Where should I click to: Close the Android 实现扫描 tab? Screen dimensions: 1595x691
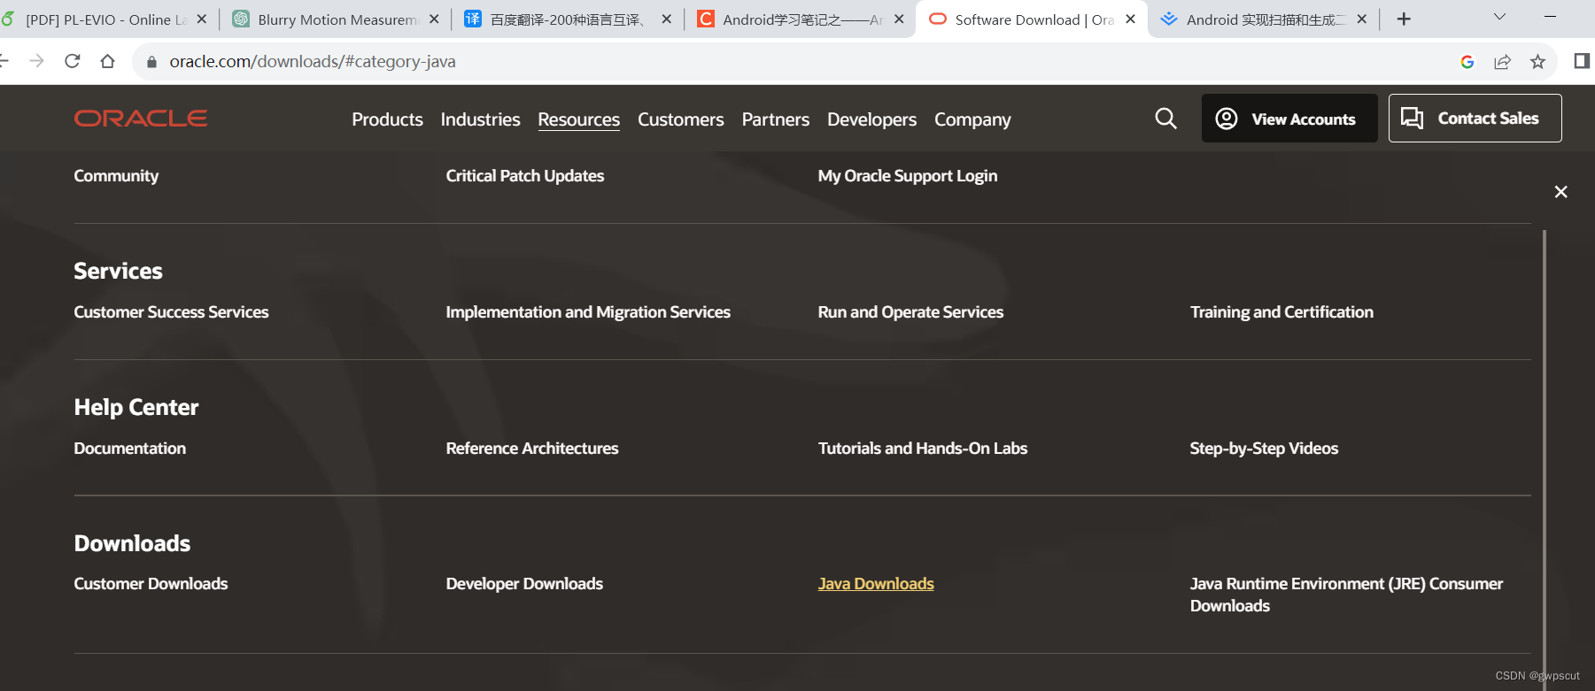point(1362,19)
